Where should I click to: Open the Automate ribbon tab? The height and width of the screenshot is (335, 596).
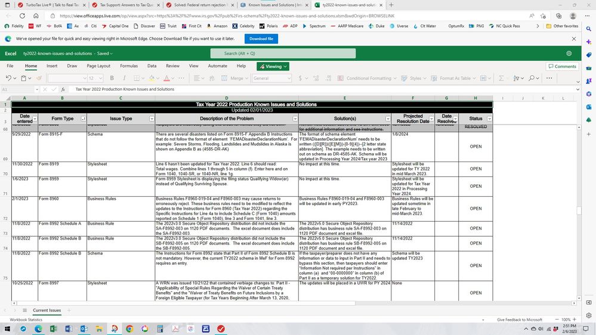(x=217, y=66)
